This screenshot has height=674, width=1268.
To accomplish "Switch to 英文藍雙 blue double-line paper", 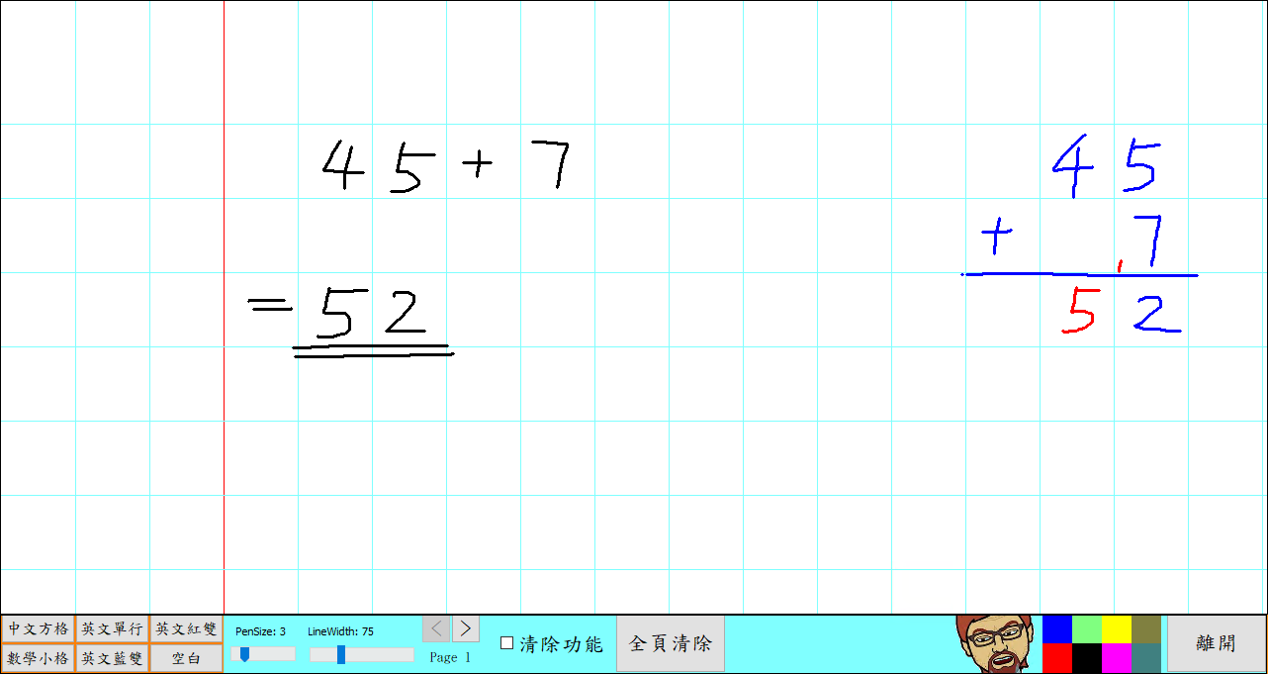I will pyautogui.click(x=110, y=655).
